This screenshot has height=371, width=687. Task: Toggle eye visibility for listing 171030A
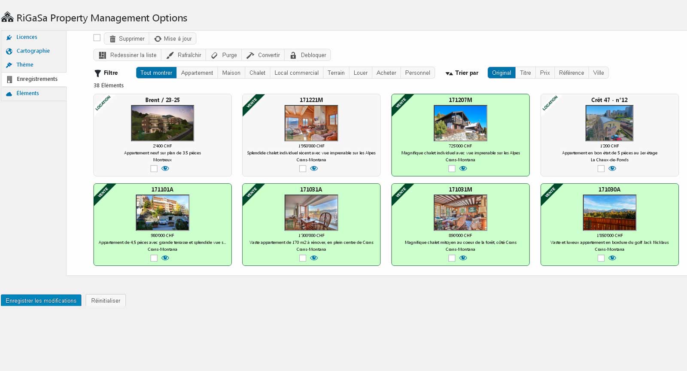(x=612, y=258)
